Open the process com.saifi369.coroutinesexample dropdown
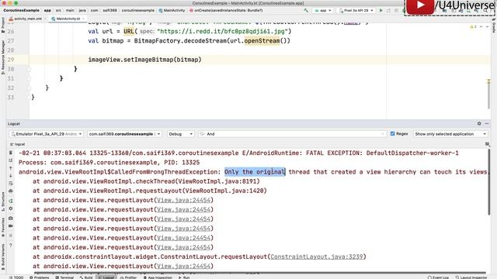The image size is (497, 279). 124,134
